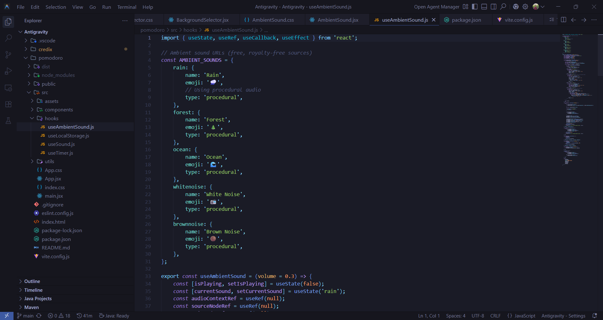The height and width of the screenshot is (320, 603).
Task: Collapse the hooks folder
Action: [52, 118]
